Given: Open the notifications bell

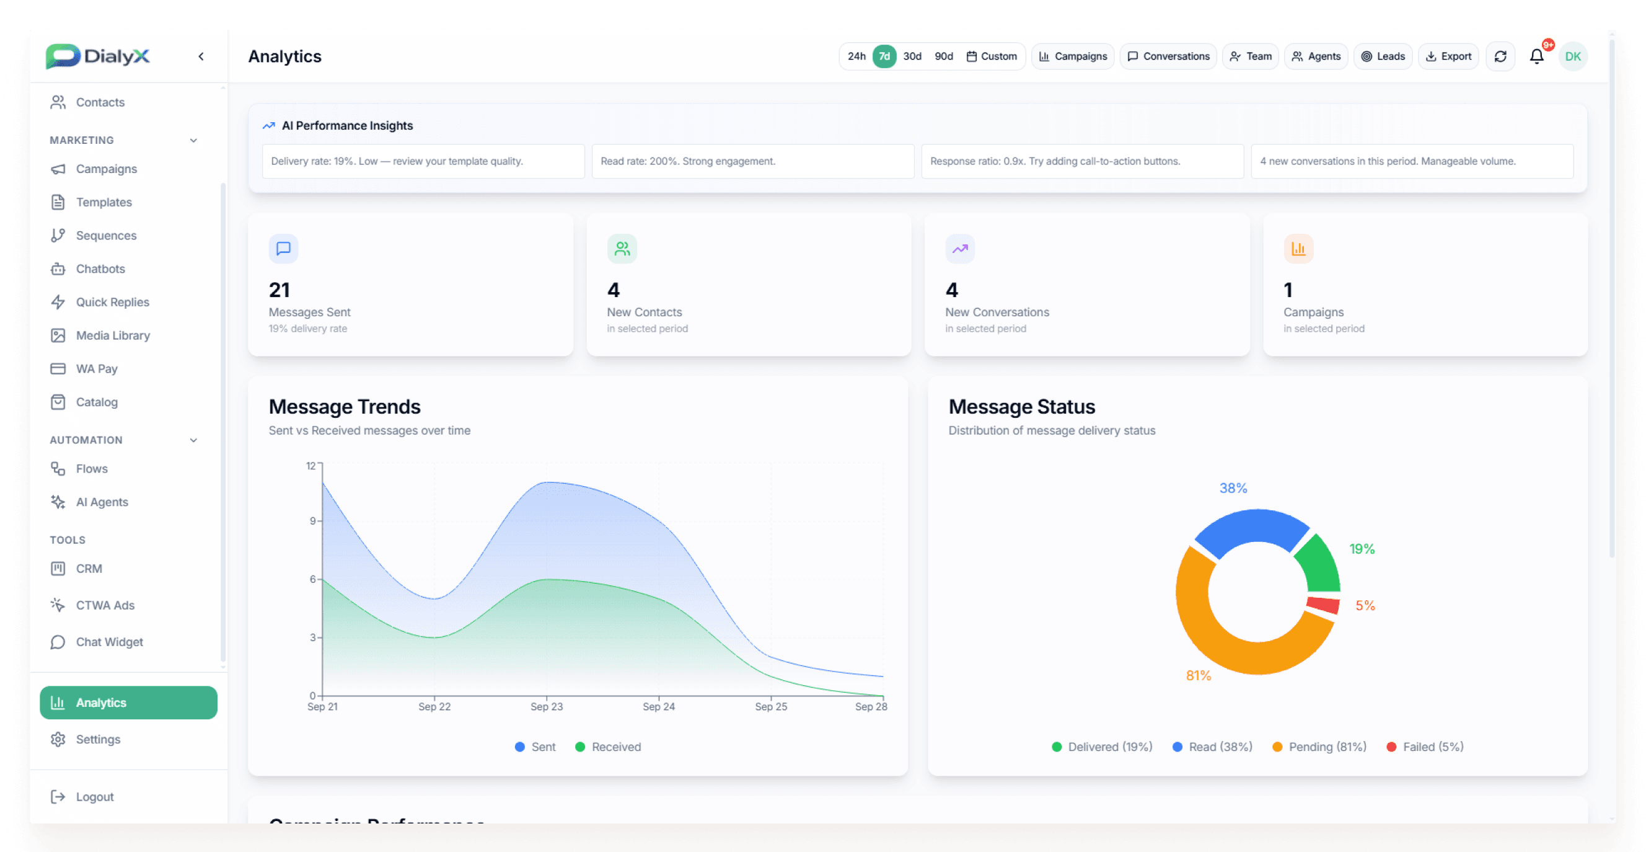Looking at the screenshot, I should [1536, 56].
